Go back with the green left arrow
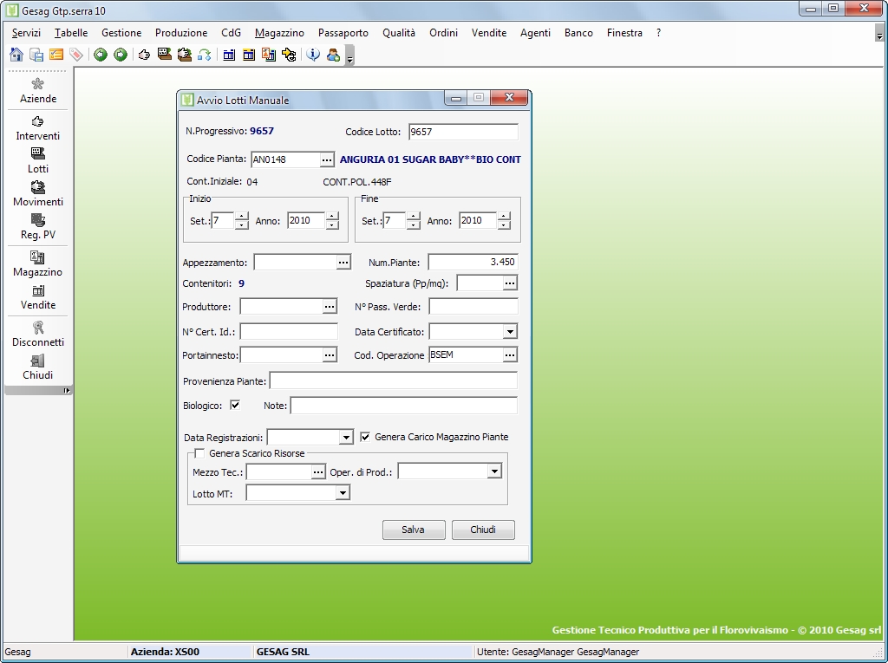The image size is (888, 663). coord(101,55)
